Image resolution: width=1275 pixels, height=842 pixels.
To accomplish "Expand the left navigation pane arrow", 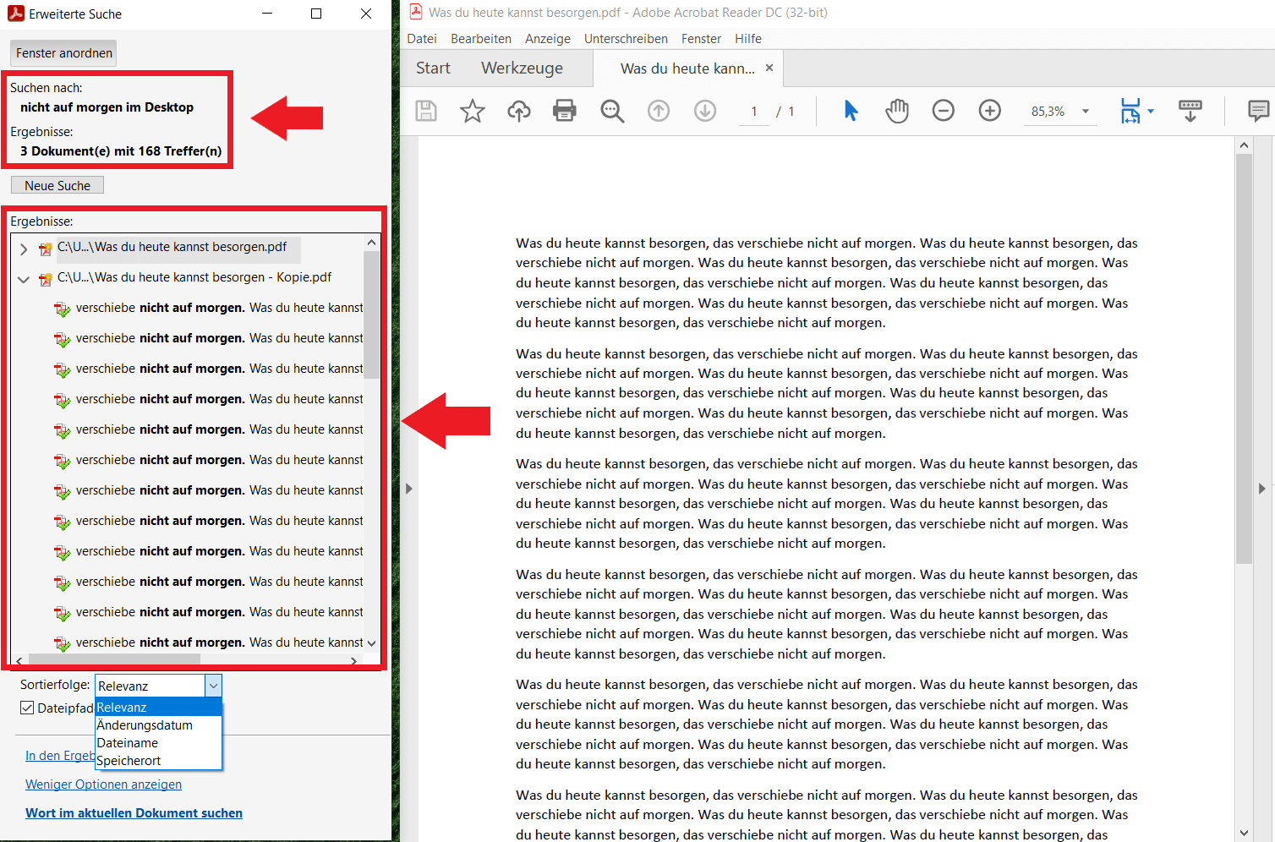I will (x=408, y=489).
